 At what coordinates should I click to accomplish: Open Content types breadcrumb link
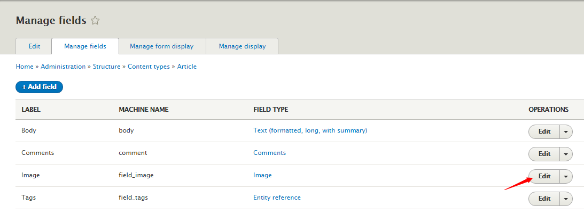point(149,67)
